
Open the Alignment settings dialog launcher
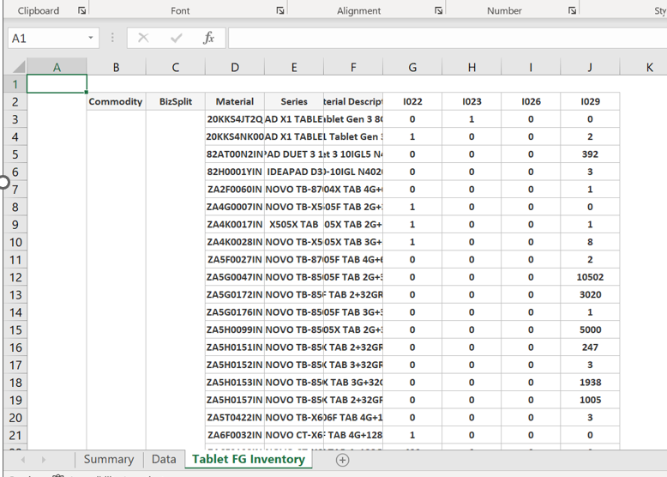pos(438,11)
